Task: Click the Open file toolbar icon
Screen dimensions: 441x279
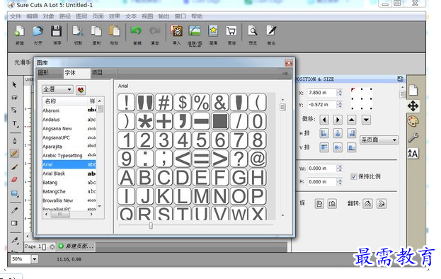Action: click(38, 31)
